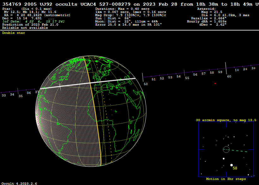259x185 pixels.
Task: Click the white occultation path across the globe
Action: coord(88,83)
